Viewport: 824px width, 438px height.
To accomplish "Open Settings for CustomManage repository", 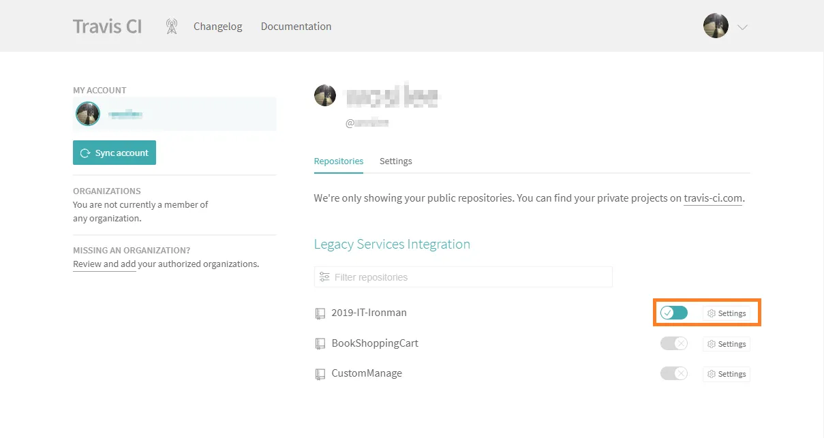I will tap(727, 374).
